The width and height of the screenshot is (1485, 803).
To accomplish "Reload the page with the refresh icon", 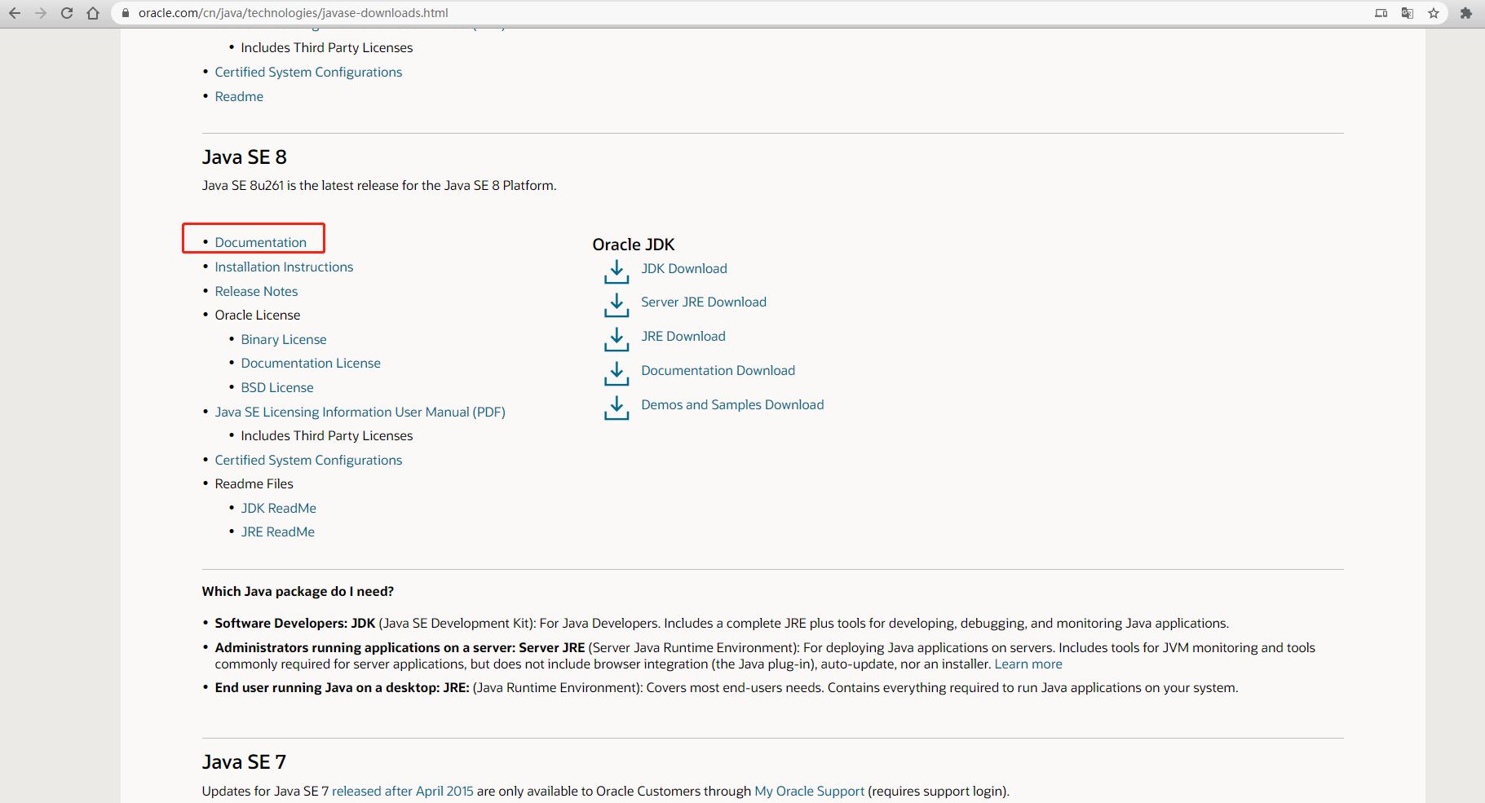I will pyautogui.click(x=67, y=13).
